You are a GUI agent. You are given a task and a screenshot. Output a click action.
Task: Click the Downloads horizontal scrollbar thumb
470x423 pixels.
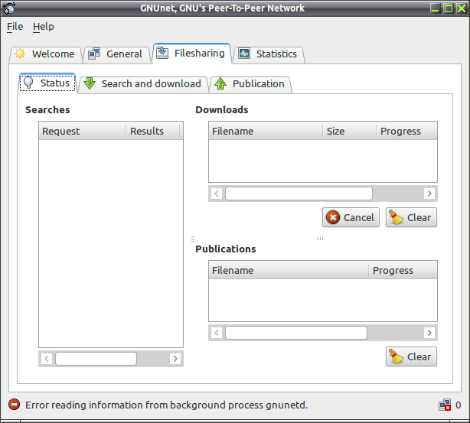(299, 194)
